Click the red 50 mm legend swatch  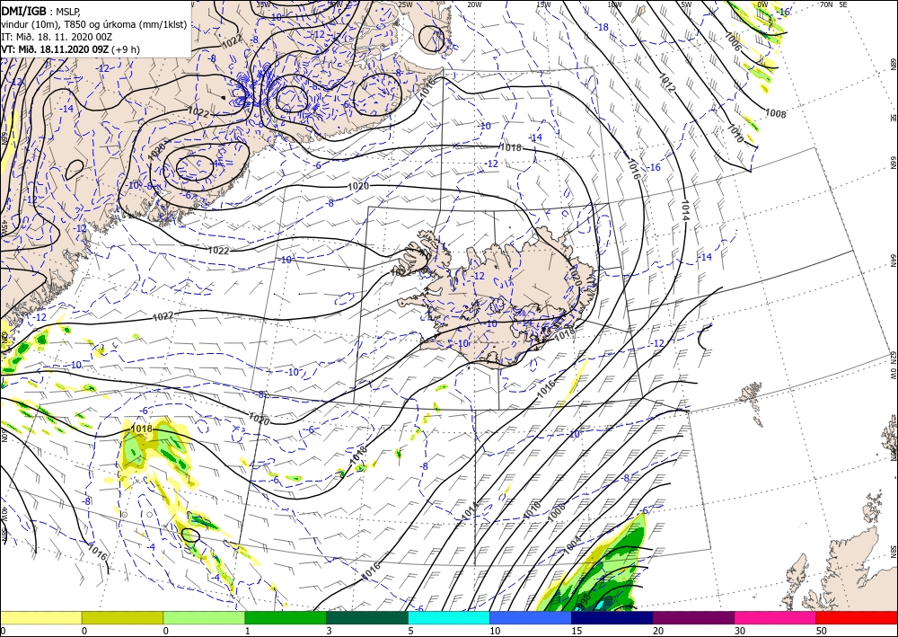click(857, 617)
